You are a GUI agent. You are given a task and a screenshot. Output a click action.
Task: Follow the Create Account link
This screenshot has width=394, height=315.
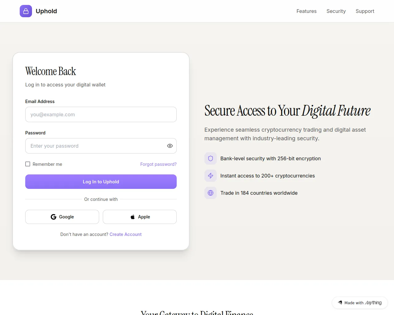pos(126,234)
